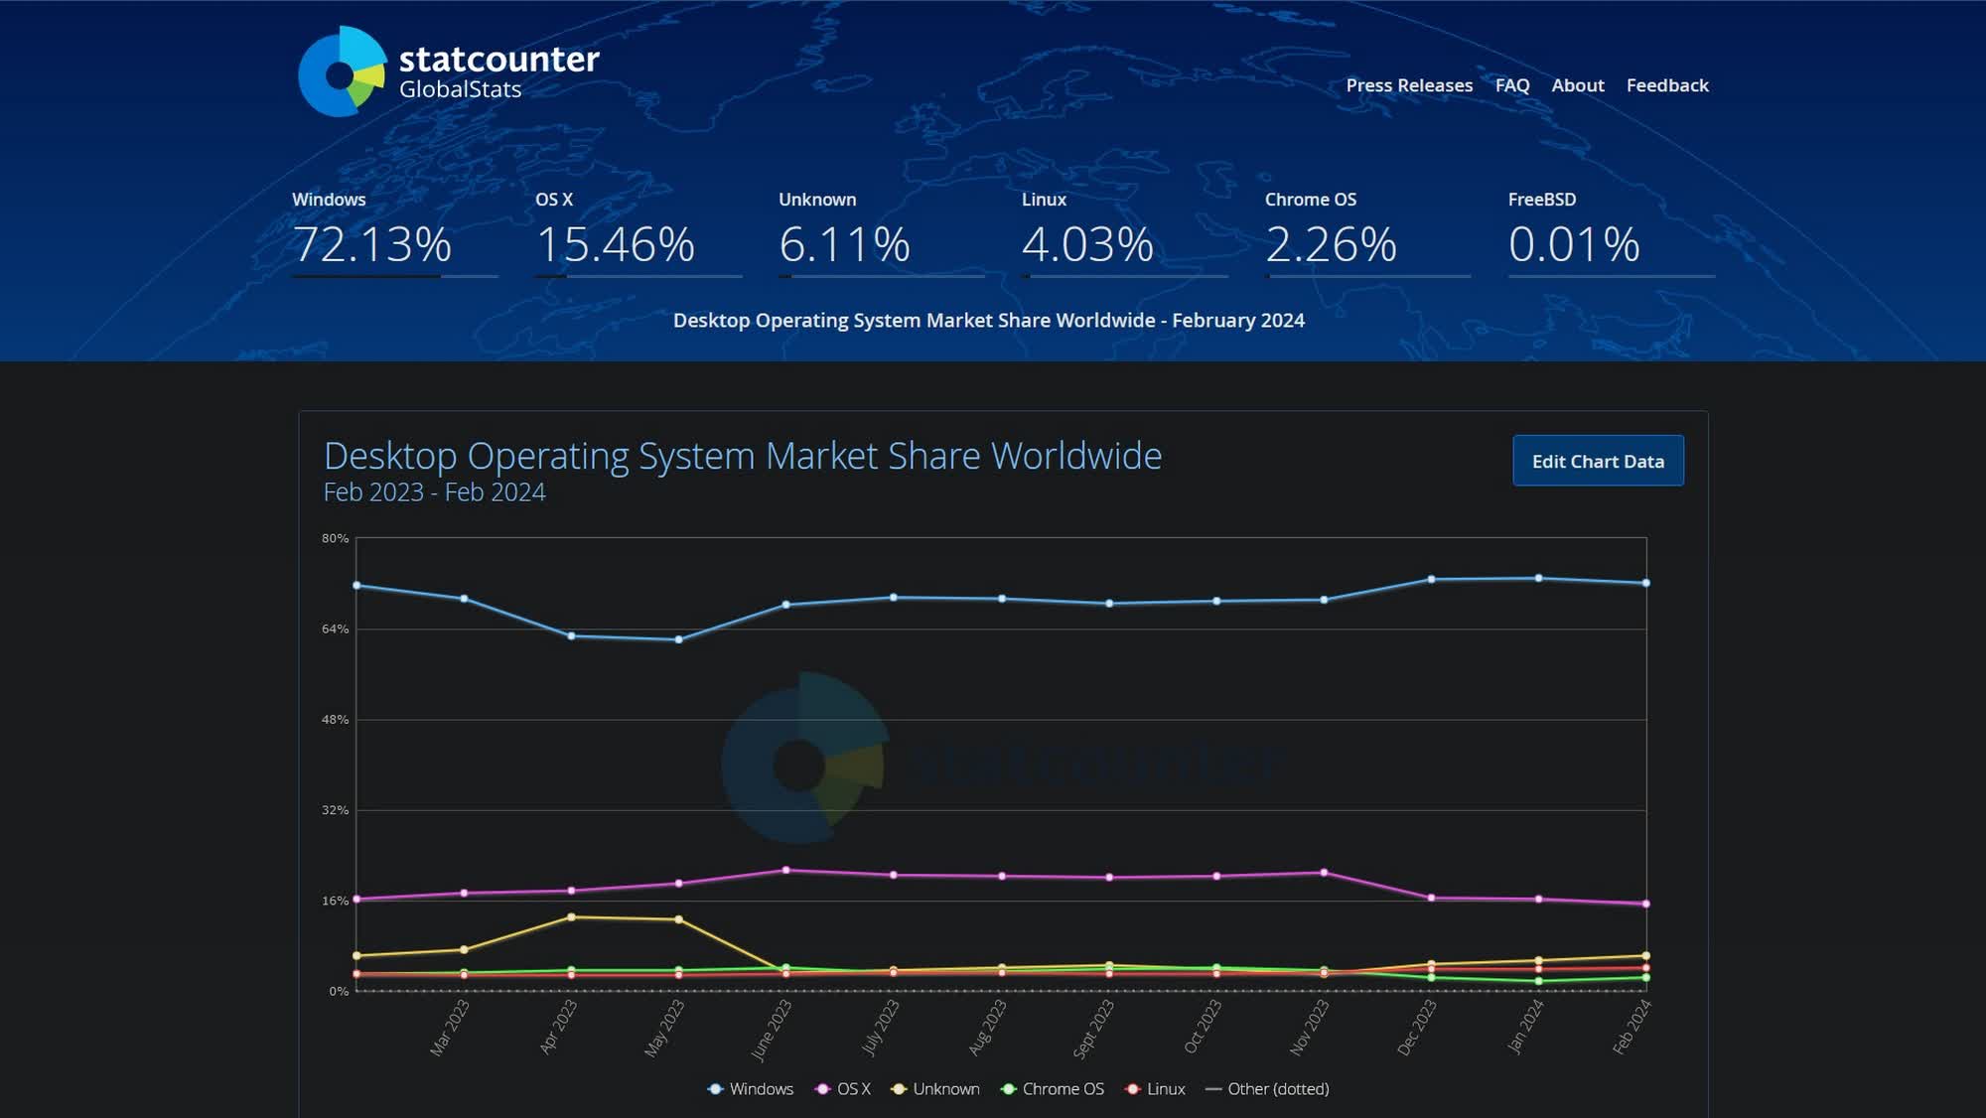Toggle the OS X series in legend

pos(842,1089)
